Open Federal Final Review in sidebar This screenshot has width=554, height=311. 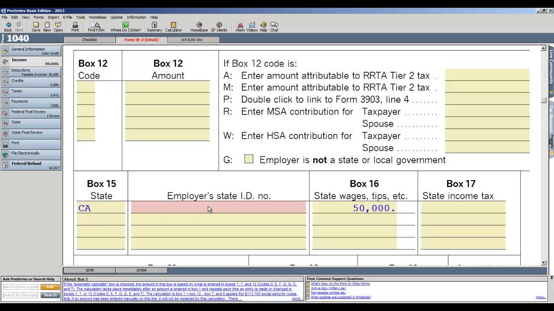point(31,113)
